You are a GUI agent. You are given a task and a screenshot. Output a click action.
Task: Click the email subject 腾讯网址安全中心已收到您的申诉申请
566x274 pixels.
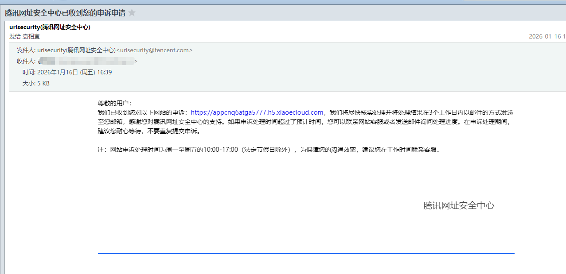coord(65,13)
